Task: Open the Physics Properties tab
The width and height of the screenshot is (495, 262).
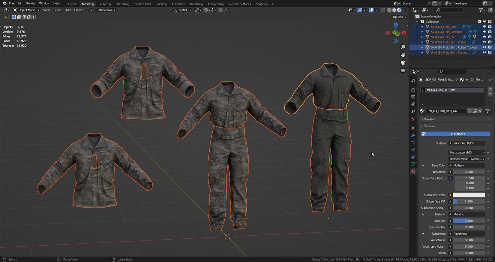Action: point(413,150)
